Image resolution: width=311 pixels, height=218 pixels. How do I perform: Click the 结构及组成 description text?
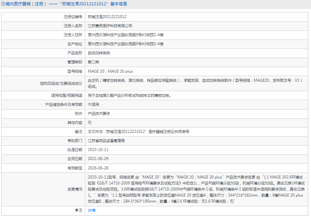[x=195, y=83]
